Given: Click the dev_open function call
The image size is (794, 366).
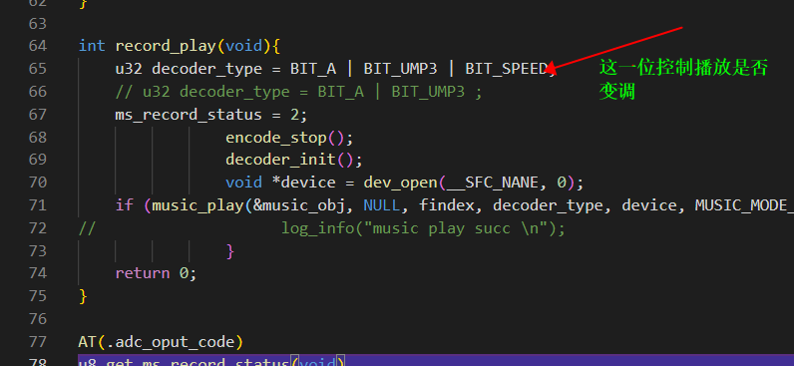Looking at the screenshot, I should 401,183.
